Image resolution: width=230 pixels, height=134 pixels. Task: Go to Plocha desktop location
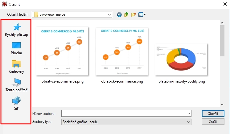pos(16,48)
